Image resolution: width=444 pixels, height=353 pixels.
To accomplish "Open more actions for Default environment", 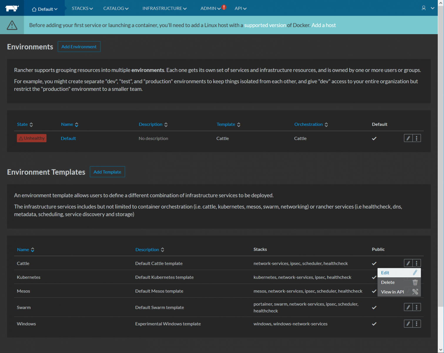I will (417, 138).
